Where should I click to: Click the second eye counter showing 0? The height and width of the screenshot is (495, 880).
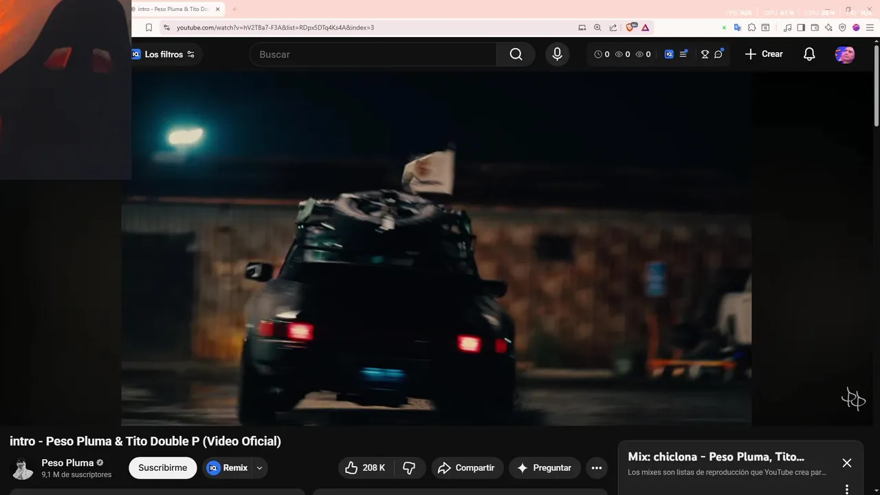[x=643, y=54]
